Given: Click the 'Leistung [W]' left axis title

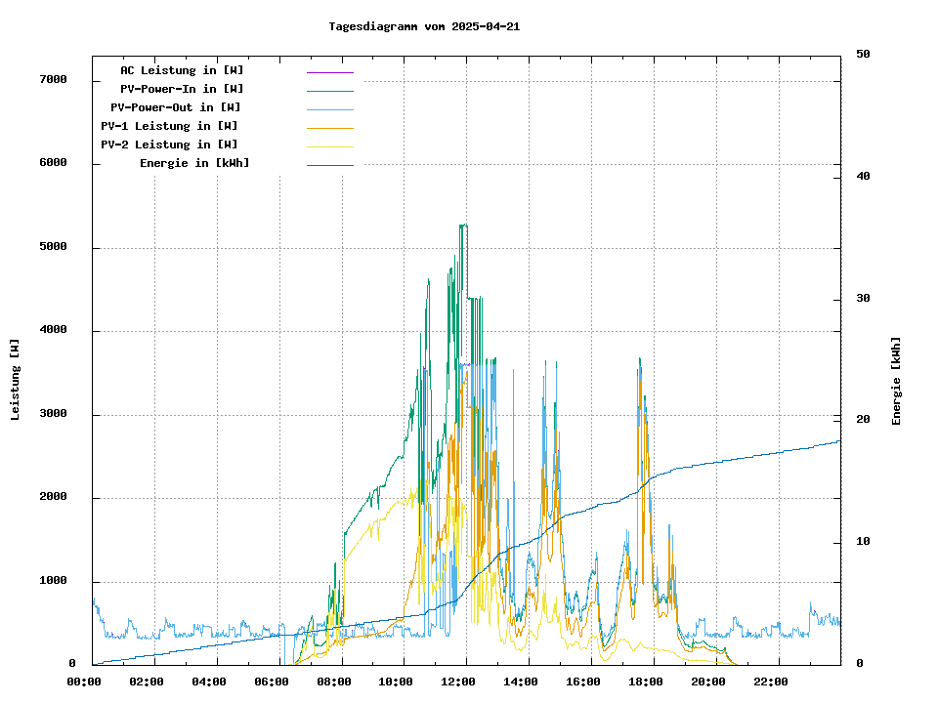Looking at the screenshot, I should (x=15, y=379).
